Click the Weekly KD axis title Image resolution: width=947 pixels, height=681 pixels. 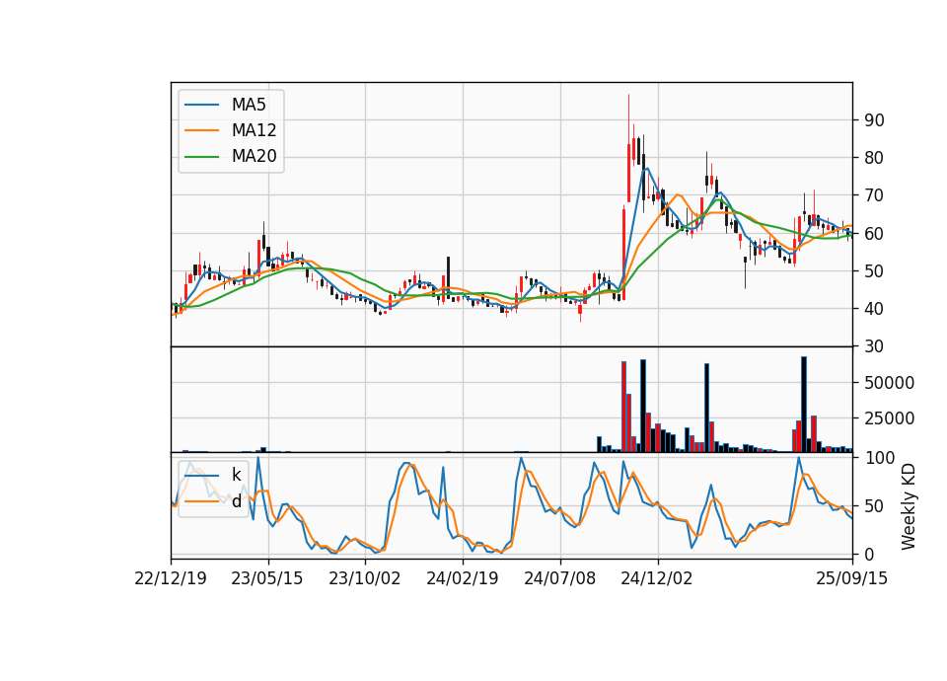909,506
